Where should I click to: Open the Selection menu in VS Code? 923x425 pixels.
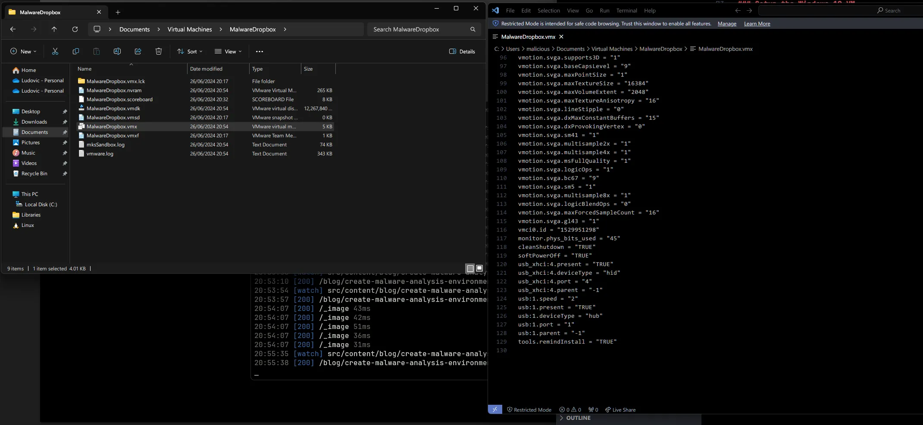pyautogui.click(x=548, y=11)
